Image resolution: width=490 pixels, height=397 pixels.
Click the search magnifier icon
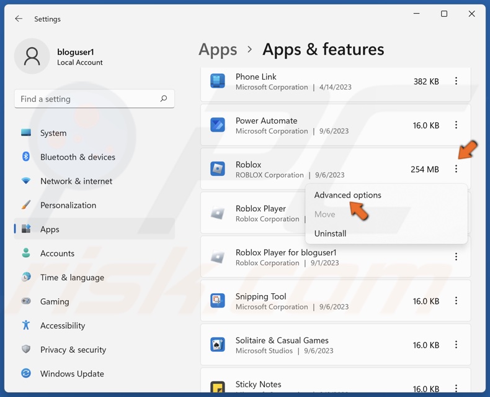pos(164,99)
